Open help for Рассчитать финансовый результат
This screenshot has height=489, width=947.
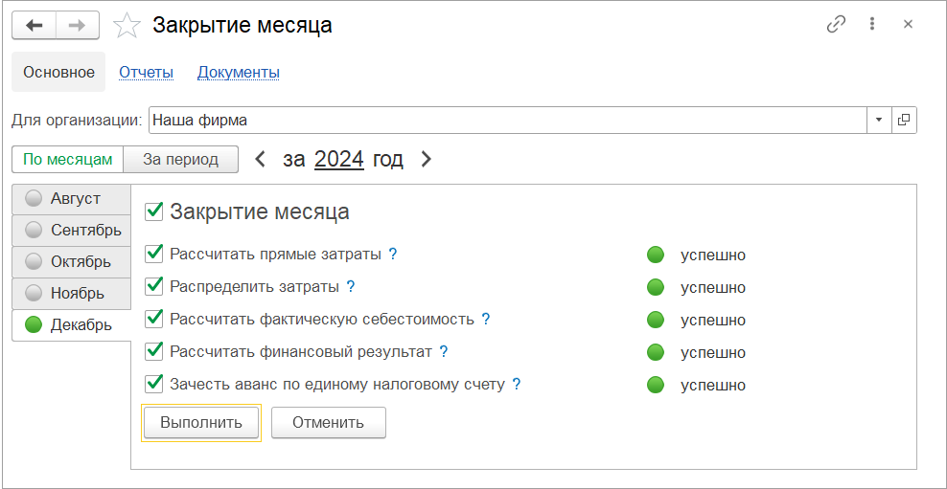click(x=444, y=351)
